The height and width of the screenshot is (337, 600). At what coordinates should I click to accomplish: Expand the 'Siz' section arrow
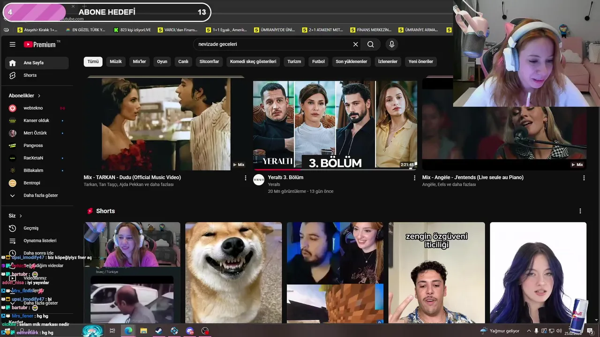click(x=21, y=216)
